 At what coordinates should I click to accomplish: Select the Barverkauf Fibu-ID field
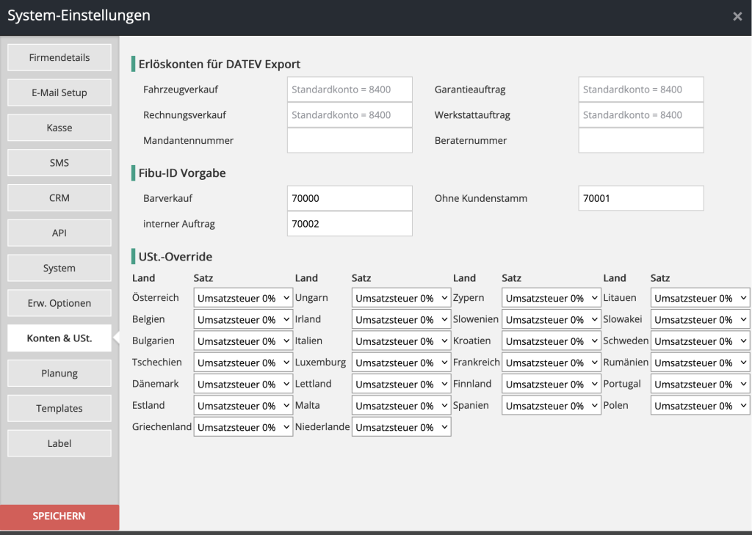[x=350, y=198]
